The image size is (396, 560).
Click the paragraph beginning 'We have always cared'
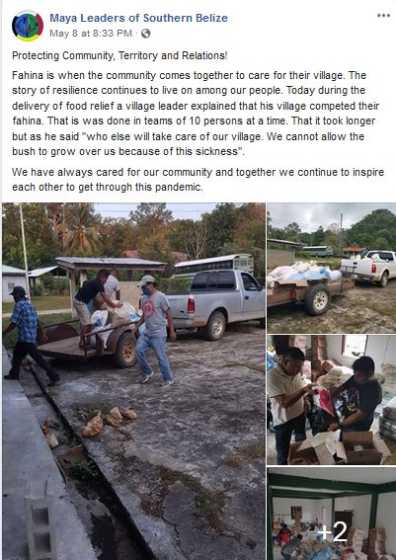[198, 180]
